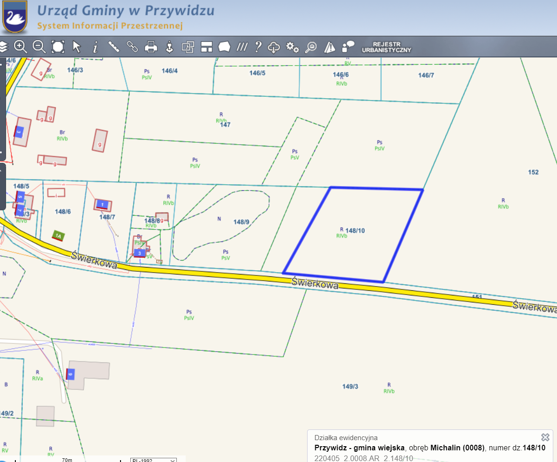The image size is (557, 462).
Task: Open the person with speech bubble icon
Action: (348, 47)
